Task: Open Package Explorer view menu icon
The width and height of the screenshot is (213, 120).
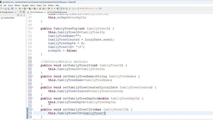Action: point(24,15)
